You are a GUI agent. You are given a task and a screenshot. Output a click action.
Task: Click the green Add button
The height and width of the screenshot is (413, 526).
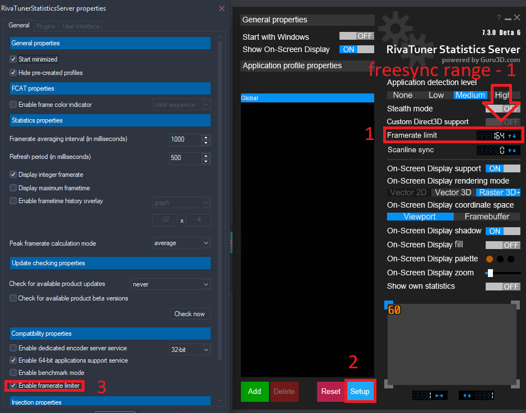tap(255, 392)
